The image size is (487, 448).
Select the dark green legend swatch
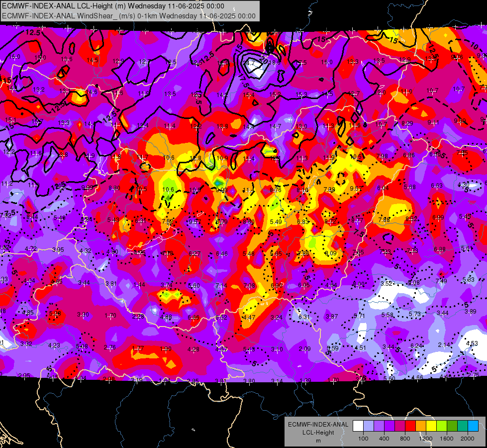[x=452, y=426]
